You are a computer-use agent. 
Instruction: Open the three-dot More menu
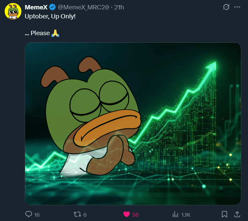coord(237,7)
